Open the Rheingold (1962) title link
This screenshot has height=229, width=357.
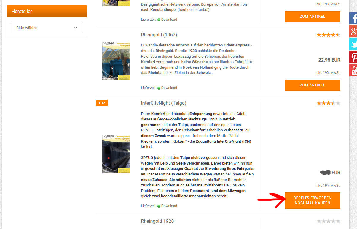point(159,35)
